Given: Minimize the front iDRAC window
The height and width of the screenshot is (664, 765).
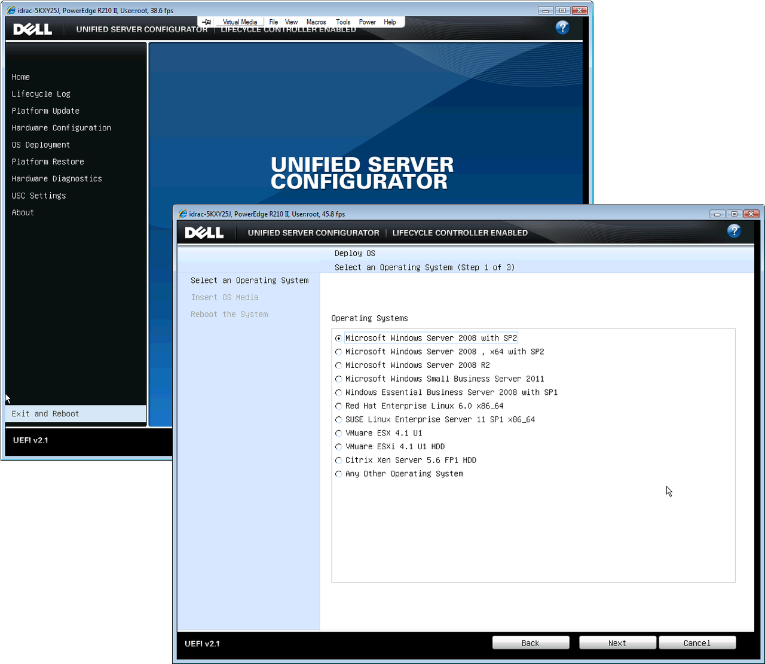Looking at the screenshot, I should 717,214.
